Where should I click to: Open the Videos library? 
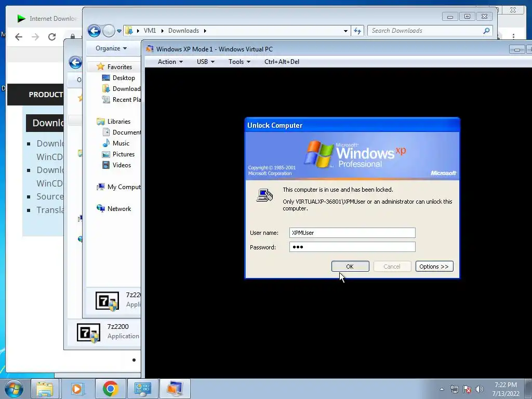[122, 165]
